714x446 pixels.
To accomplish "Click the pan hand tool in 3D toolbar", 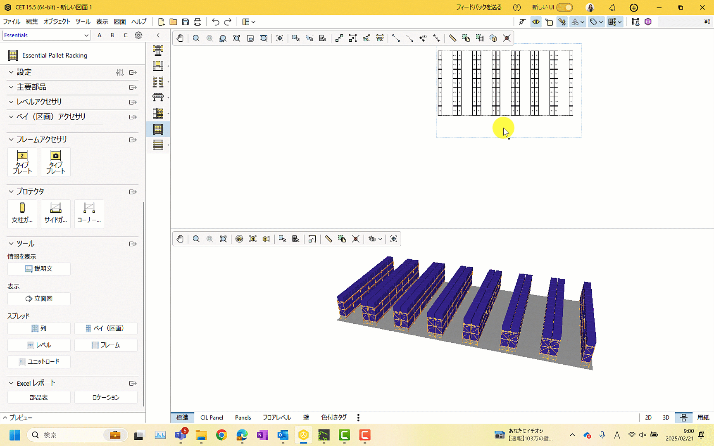I will pos(180,239).
